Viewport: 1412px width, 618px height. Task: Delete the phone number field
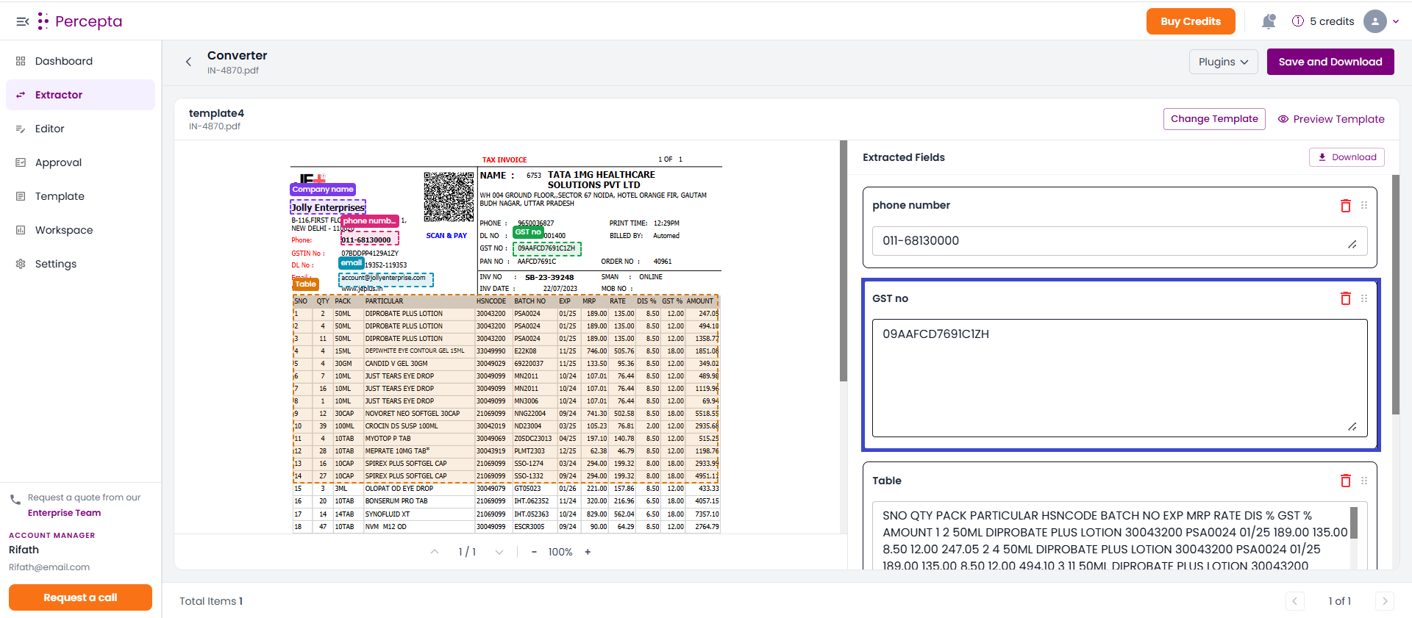coord(1346,206)
